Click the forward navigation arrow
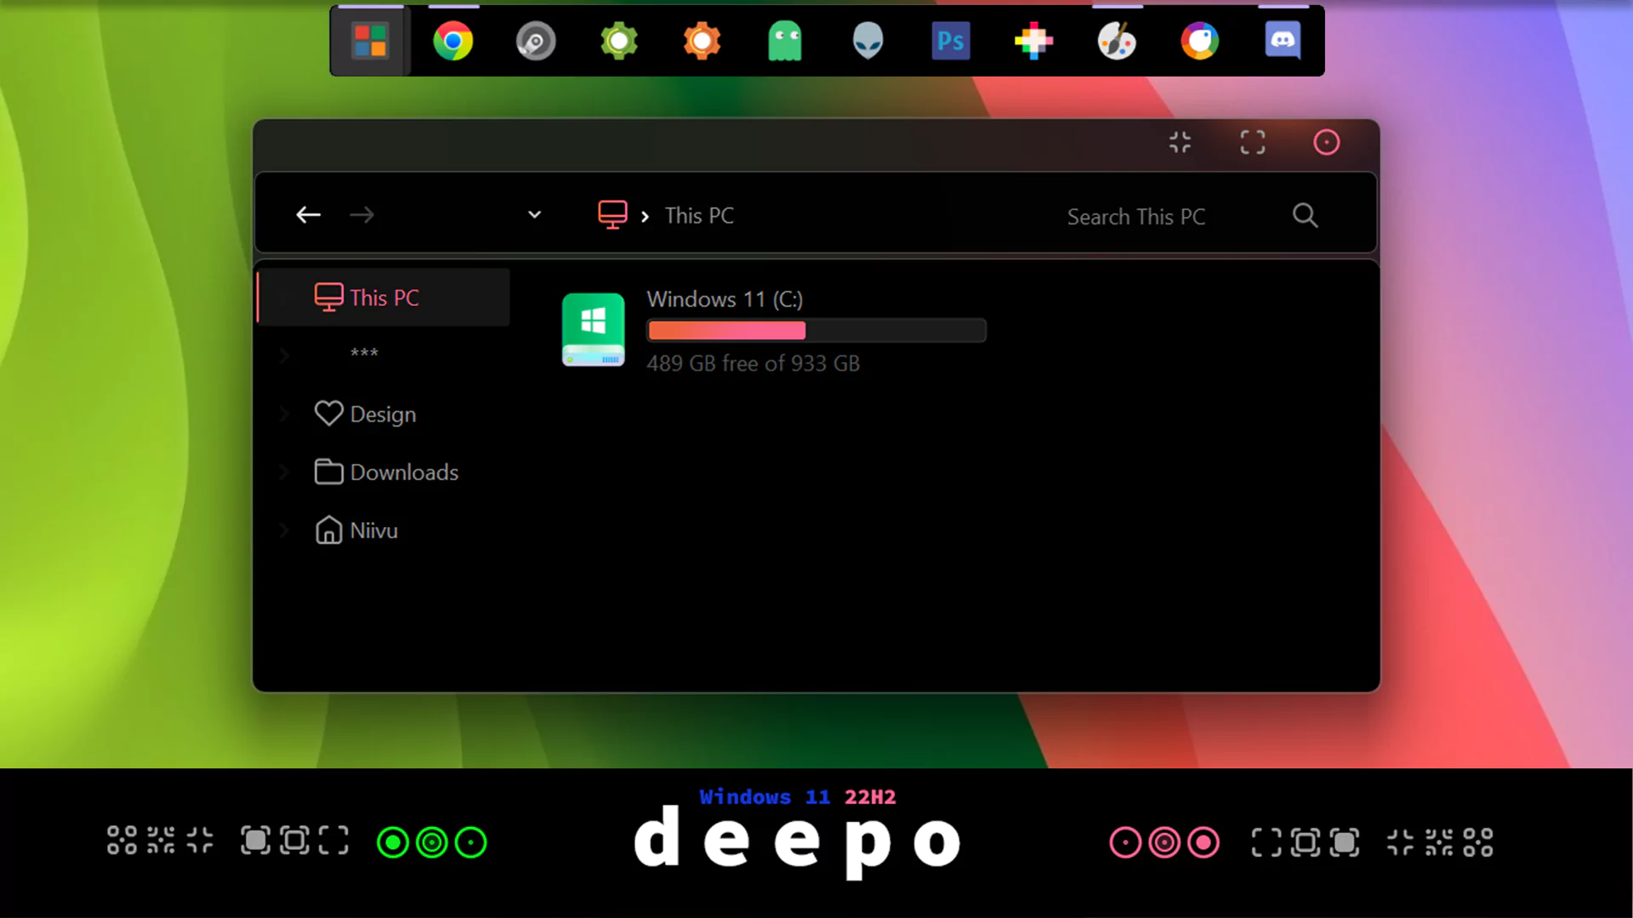The image size is (1633, 918). pos(362,214)
